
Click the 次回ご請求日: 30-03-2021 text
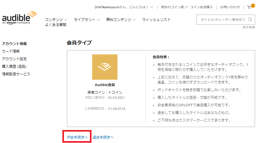tap(105, 97)
